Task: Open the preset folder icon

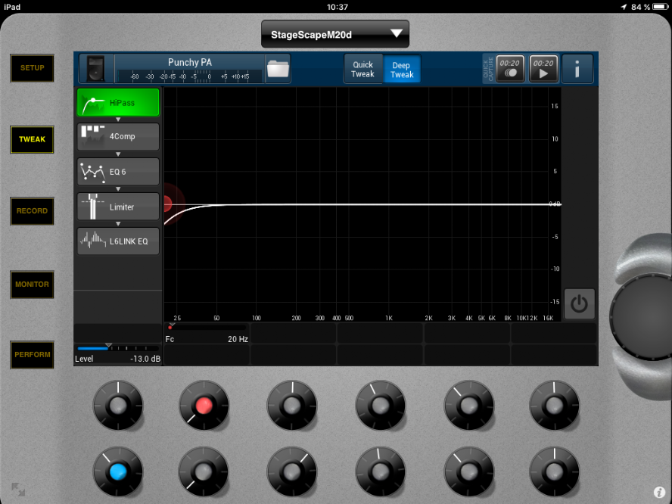Action: (x=278, y=69)
